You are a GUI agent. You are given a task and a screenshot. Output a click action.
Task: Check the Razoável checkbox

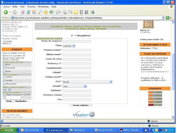(4, 68)
